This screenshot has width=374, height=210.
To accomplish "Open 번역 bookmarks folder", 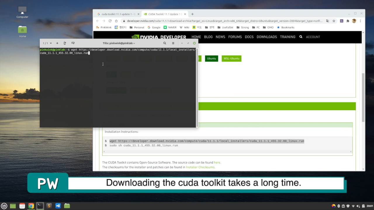I will tap(210, 27).
